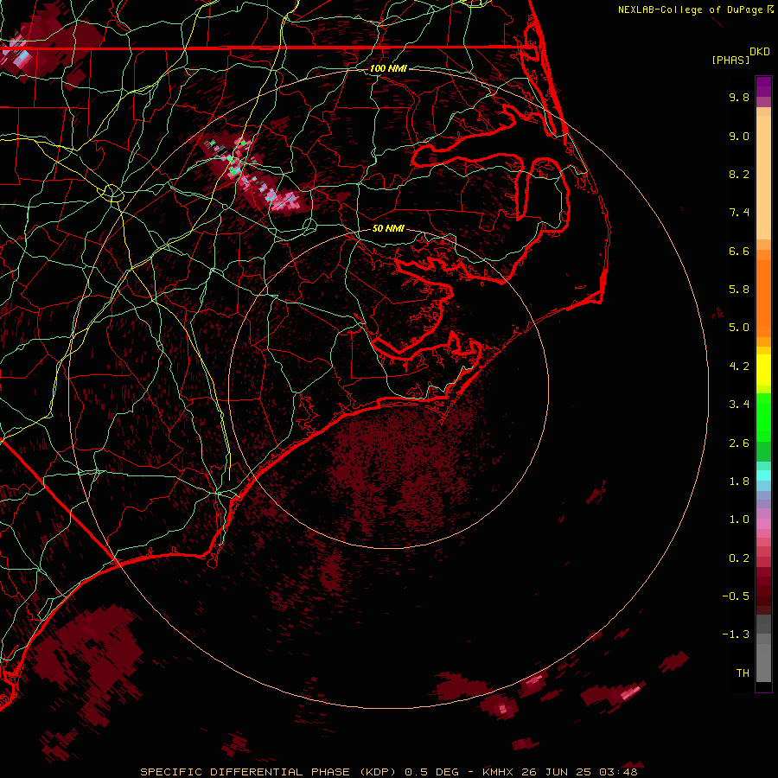This screenshot has height=778, width=778.
Task: Click the 3.4 scale value
Action: pyautogui.click(x=739, y=405)
